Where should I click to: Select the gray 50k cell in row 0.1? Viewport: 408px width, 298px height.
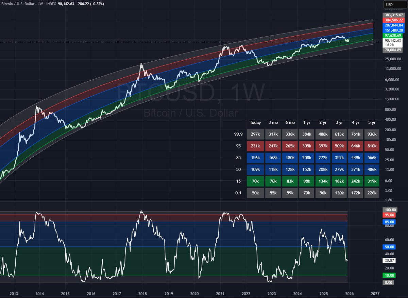click(255, 193)
